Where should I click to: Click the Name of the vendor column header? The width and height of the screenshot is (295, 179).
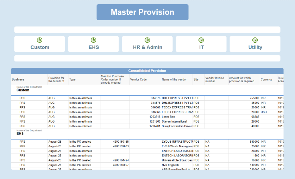[x=174, y=79]
